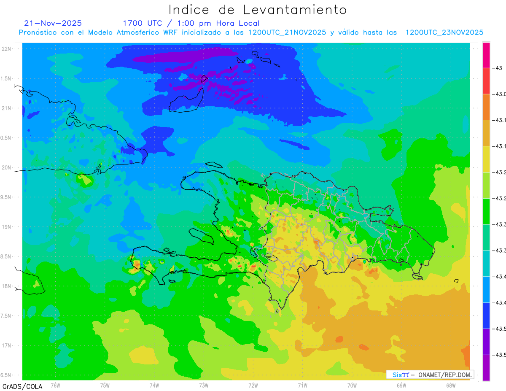Click the '68W' longitude label
Viewport: 506px width, 391px height.
(x=451, y=385)
